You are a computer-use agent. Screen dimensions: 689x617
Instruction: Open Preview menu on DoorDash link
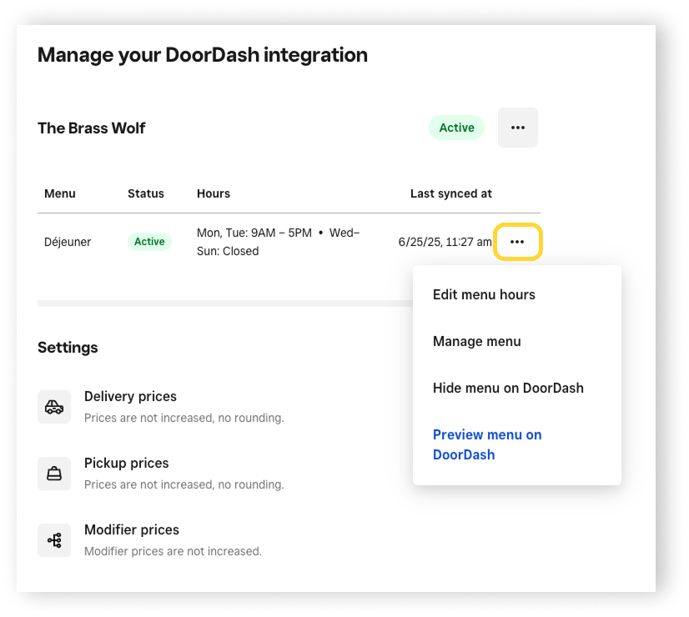tap(487, 444)
